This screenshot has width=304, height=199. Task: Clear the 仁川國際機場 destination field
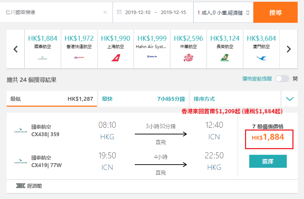pos(105,12)
